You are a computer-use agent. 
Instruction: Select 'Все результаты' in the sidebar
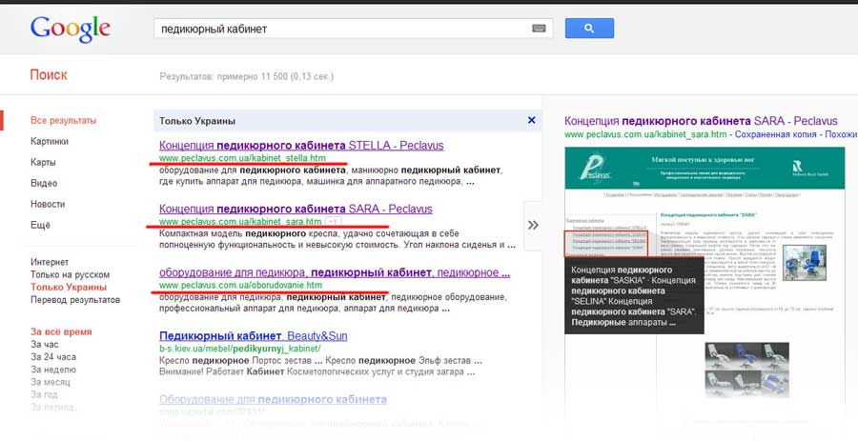tap(64, 120)
